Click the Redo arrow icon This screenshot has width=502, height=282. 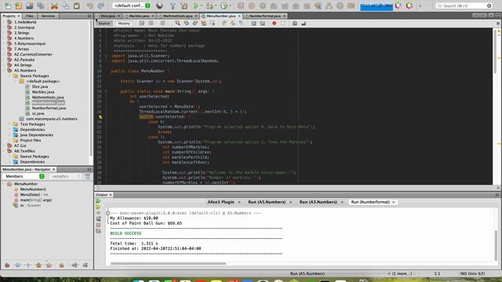point(101,5)
